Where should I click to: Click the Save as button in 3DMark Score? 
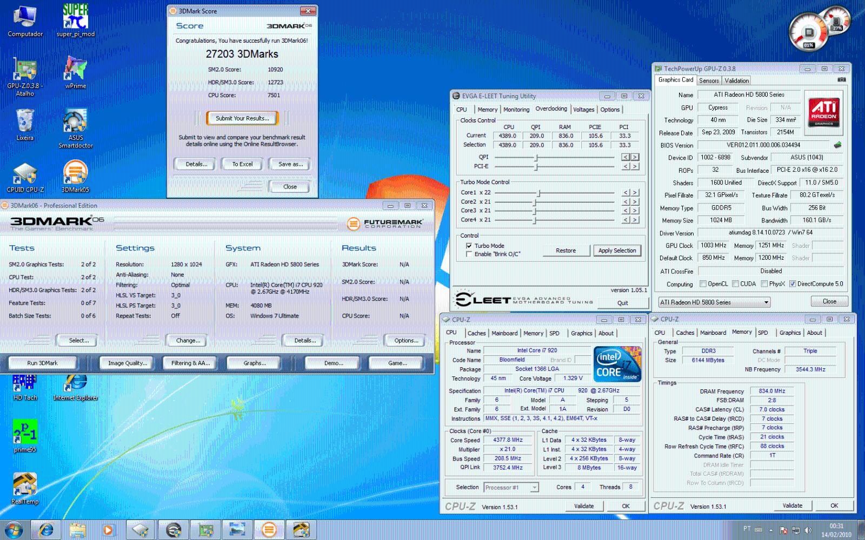pyautogui.click(x=291, y=164)
